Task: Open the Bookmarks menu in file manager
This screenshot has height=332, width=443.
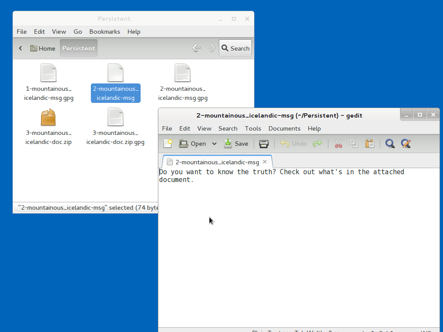Action: pos(105,32)
